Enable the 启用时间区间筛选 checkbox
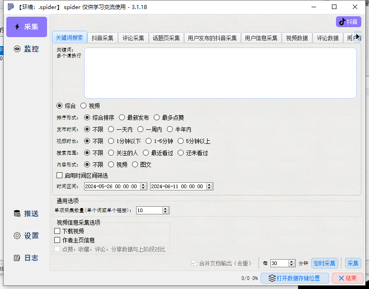This screenshot has width=369, height=289. coord(60,175)
